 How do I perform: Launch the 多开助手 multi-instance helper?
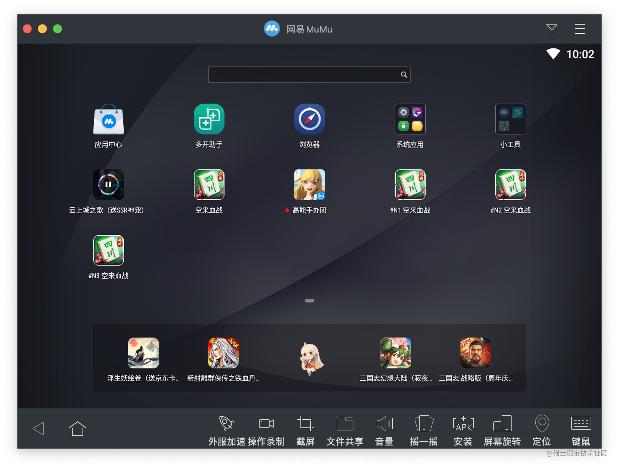pyautogui.click(x=209, y=119)
